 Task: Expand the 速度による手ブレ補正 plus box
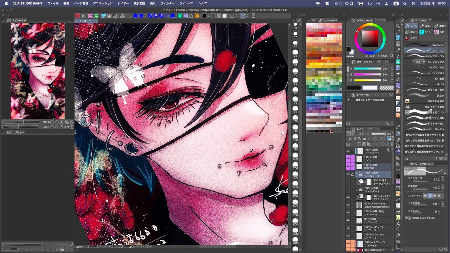click(x=406, y=218)
